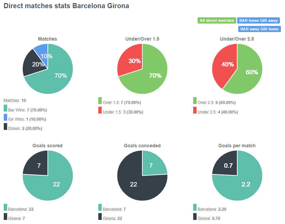Image resolution: width=285 pixels, height=224 pixels.
Task: Open the BAR away GIR home filter
Action: click(x=259, y=29)
